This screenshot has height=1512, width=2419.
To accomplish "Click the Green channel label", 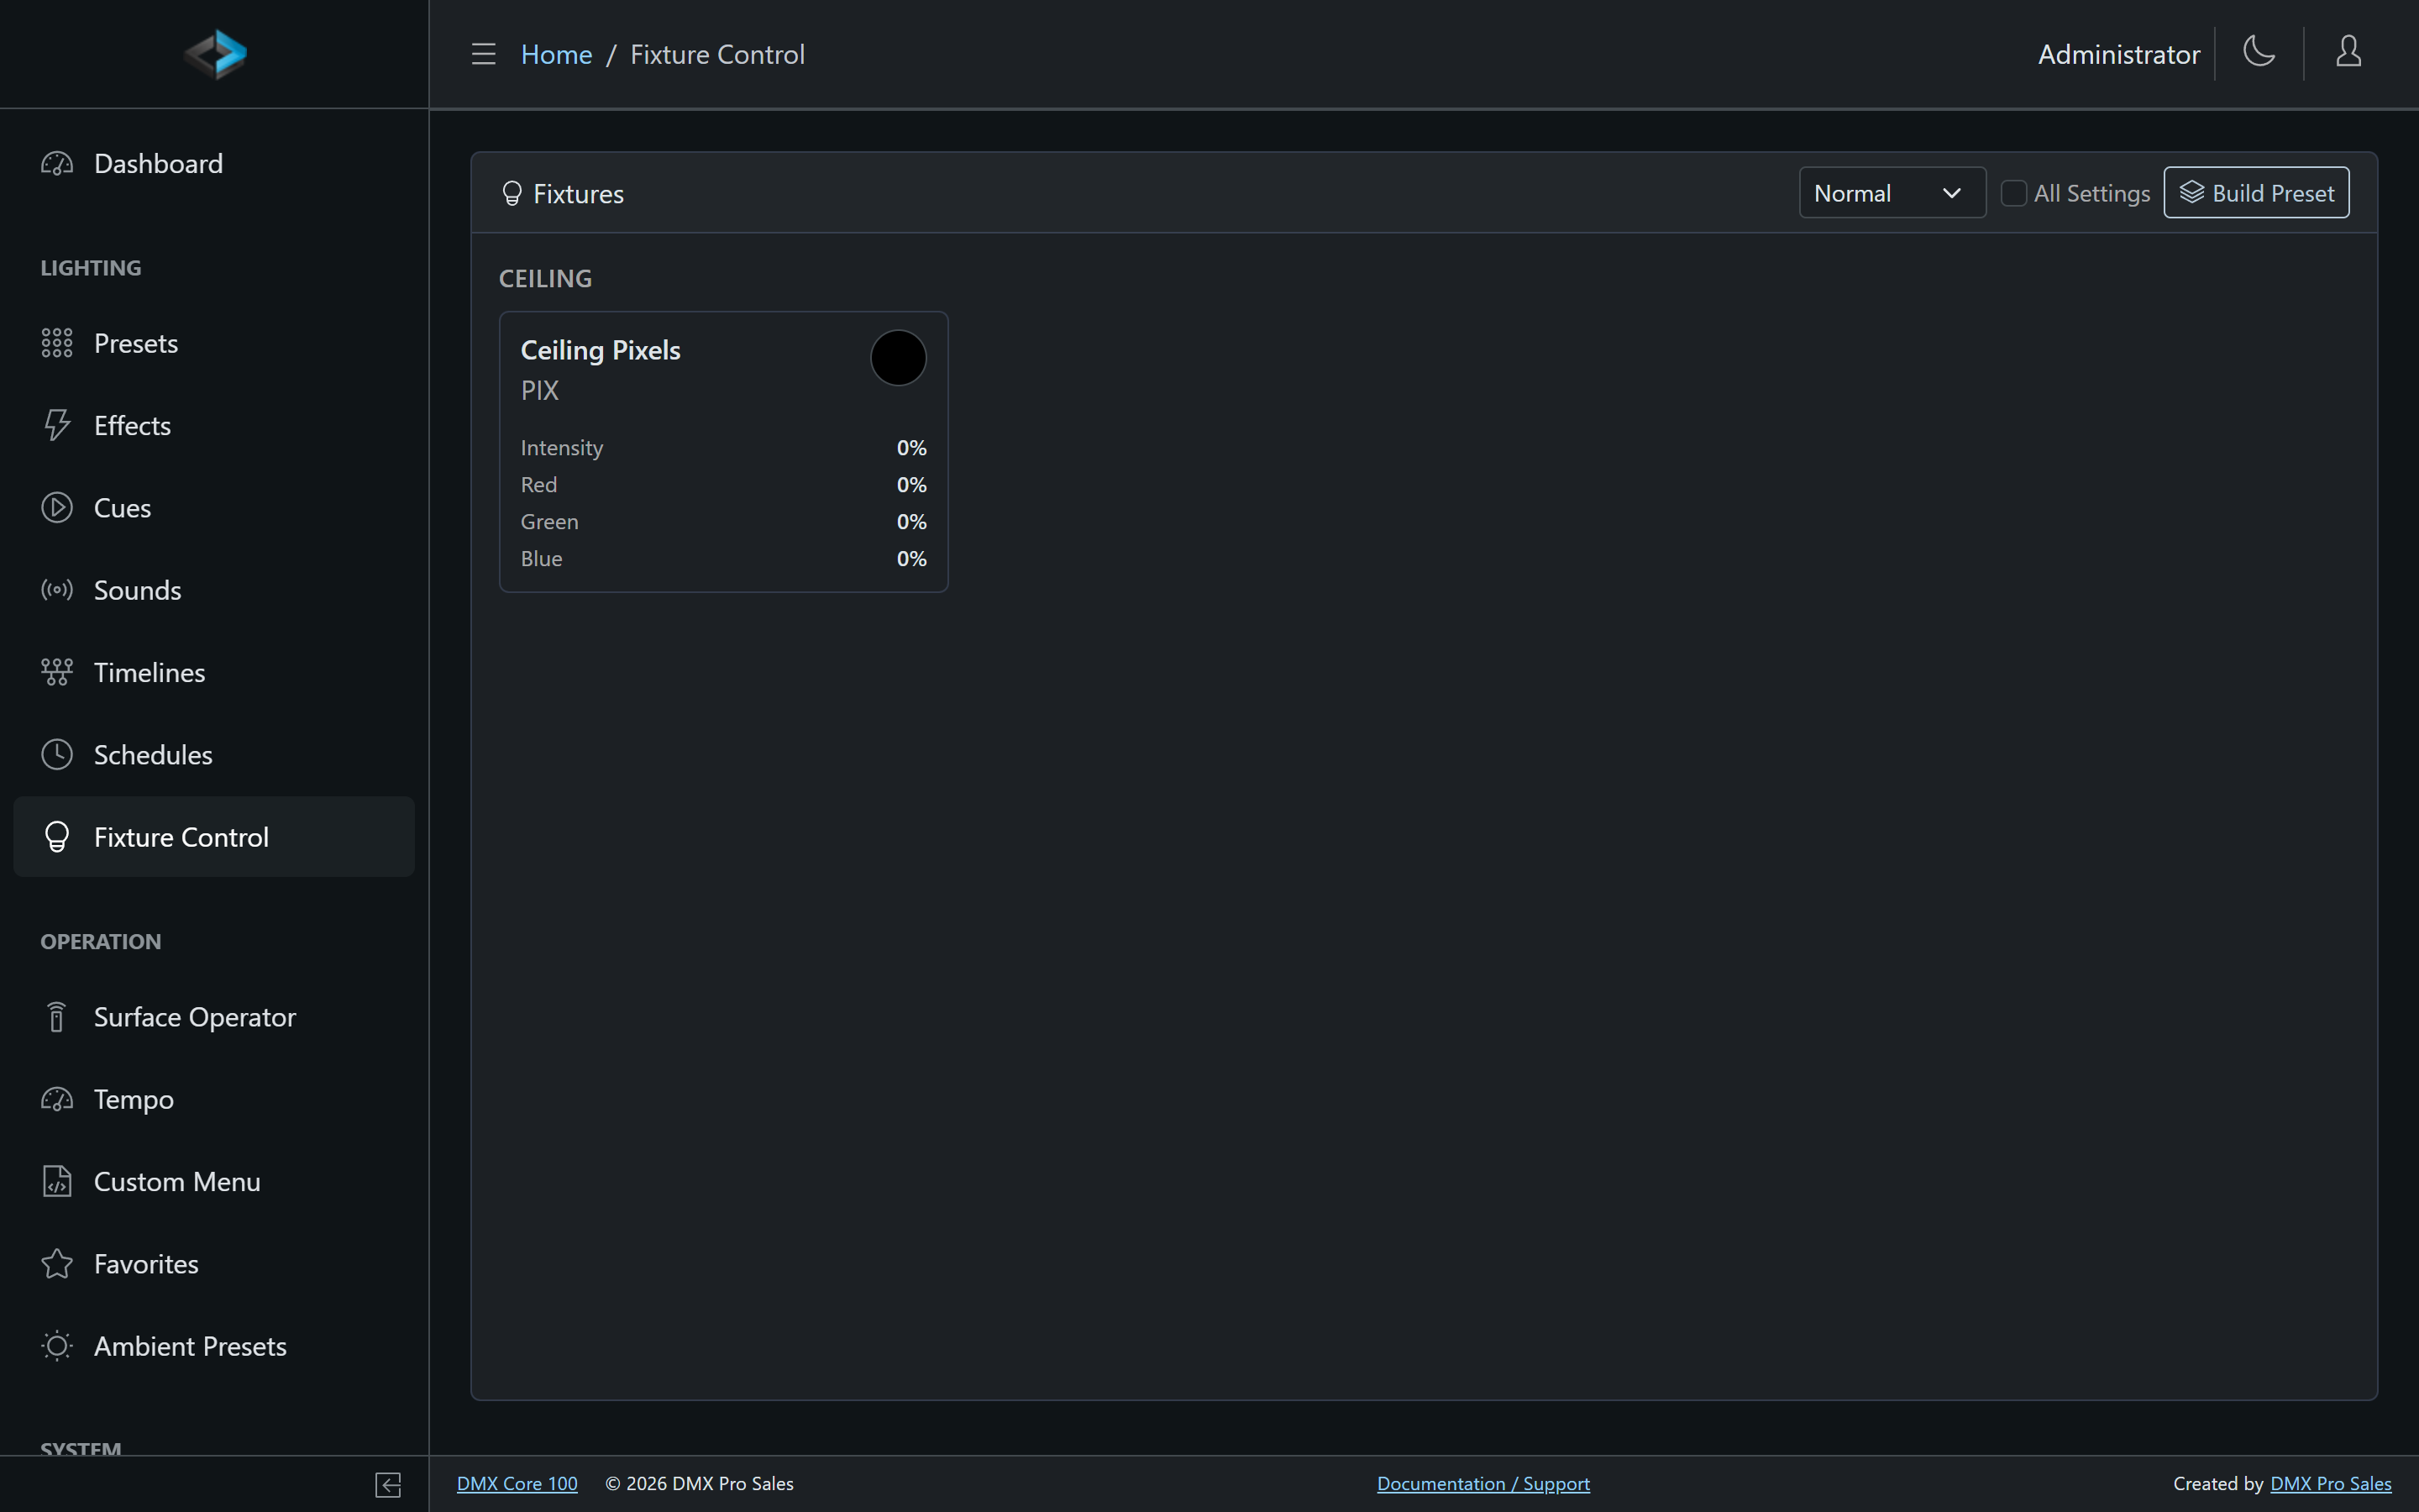I will [x=548, y=522].
